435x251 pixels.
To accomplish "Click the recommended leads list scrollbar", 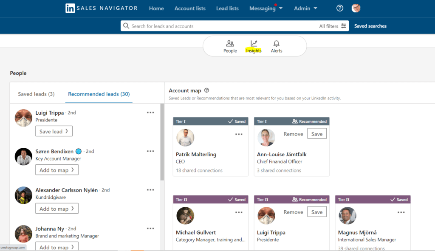I will 162,142.
